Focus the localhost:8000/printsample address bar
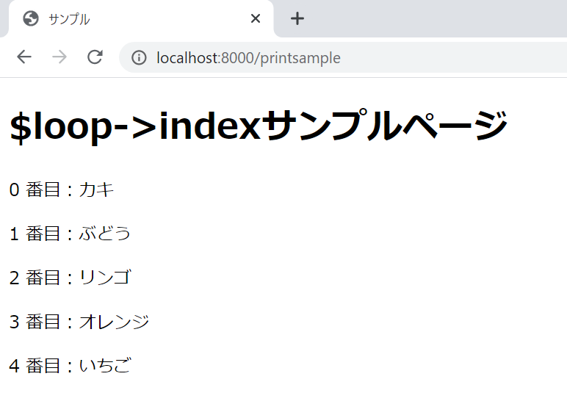Viewport: 567px width, 404px height. 248,57
